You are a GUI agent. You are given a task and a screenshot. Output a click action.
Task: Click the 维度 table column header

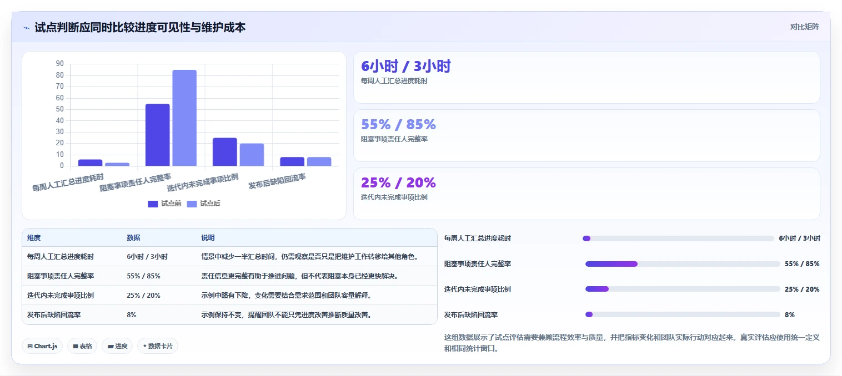(34, 238)
